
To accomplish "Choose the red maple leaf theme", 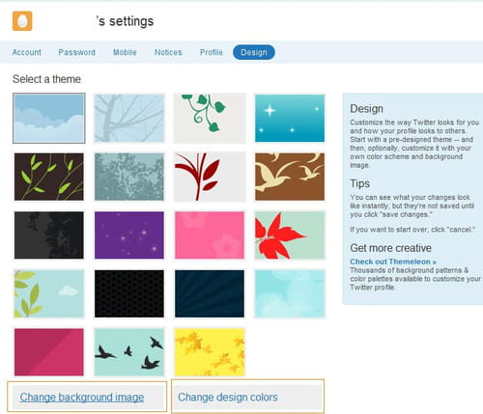I will click(290, 235).
